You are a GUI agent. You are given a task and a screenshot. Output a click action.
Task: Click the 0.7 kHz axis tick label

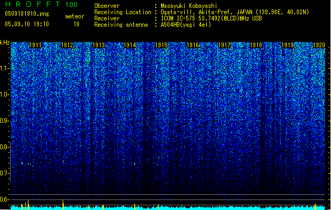5,173
